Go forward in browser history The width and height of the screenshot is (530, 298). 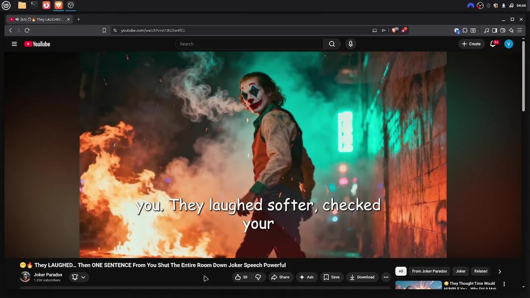tap(19, 30)
